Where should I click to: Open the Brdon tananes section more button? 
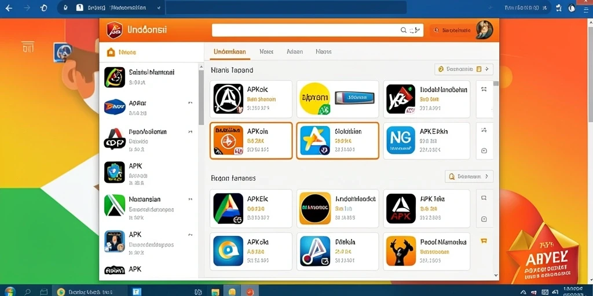469,176
